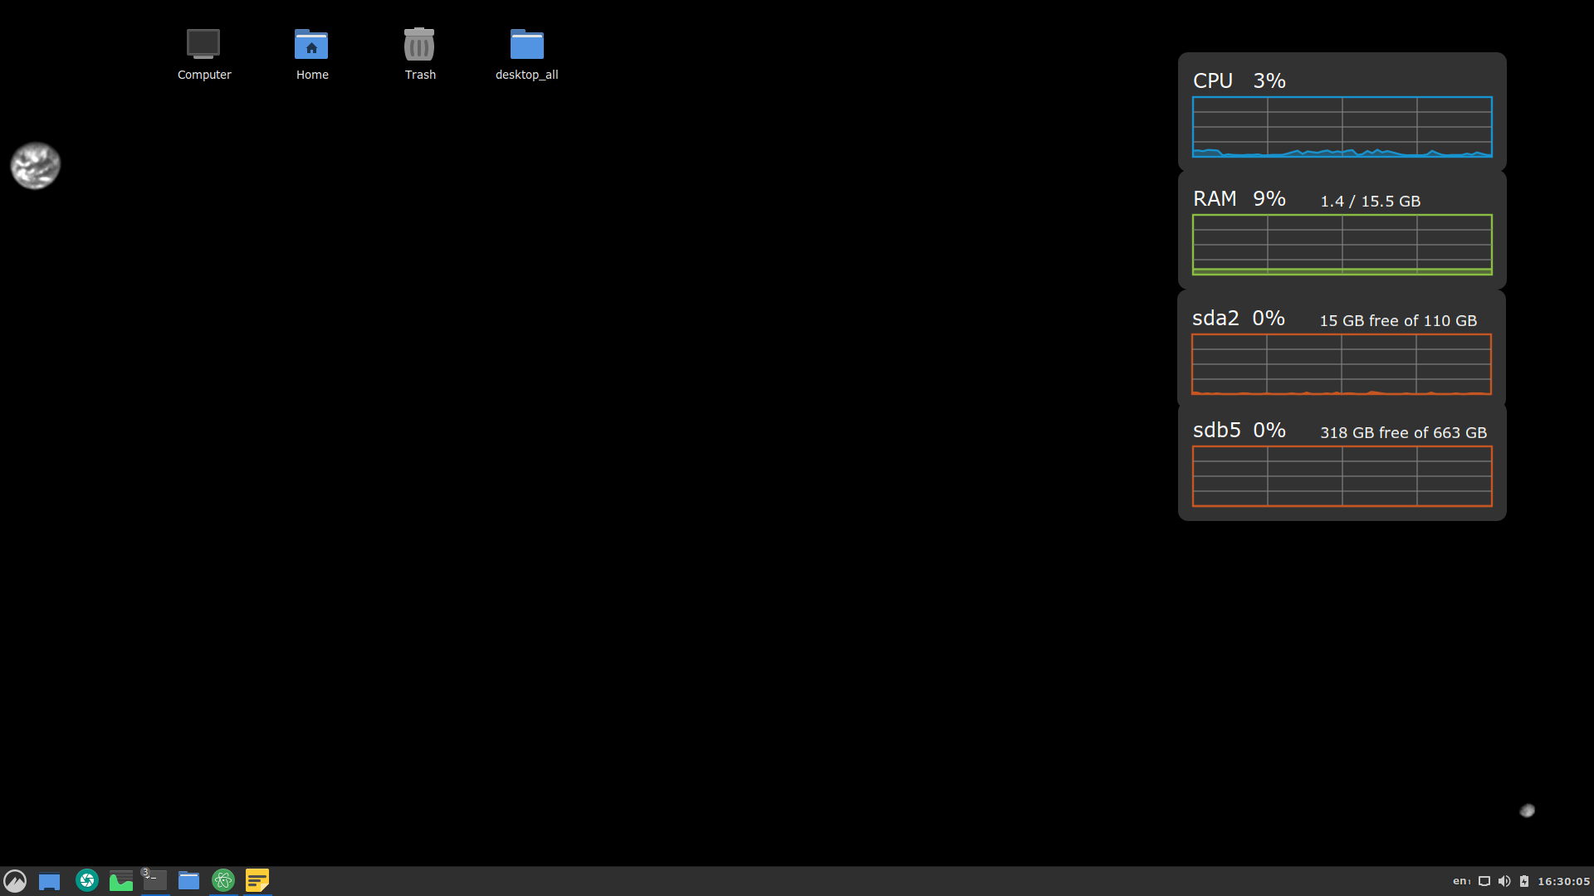
Task: Click the battery indicator in taskbar
Action: click(x=1526, y=881)
